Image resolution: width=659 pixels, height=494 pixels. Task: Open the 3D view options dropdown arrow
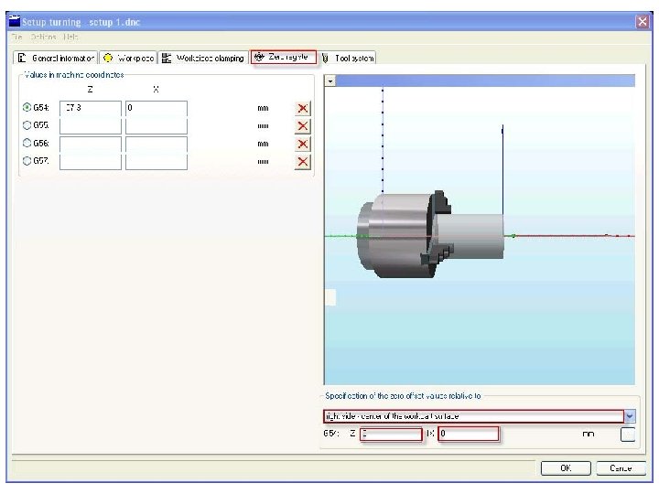pyautogui.click(x=330, y=81)
